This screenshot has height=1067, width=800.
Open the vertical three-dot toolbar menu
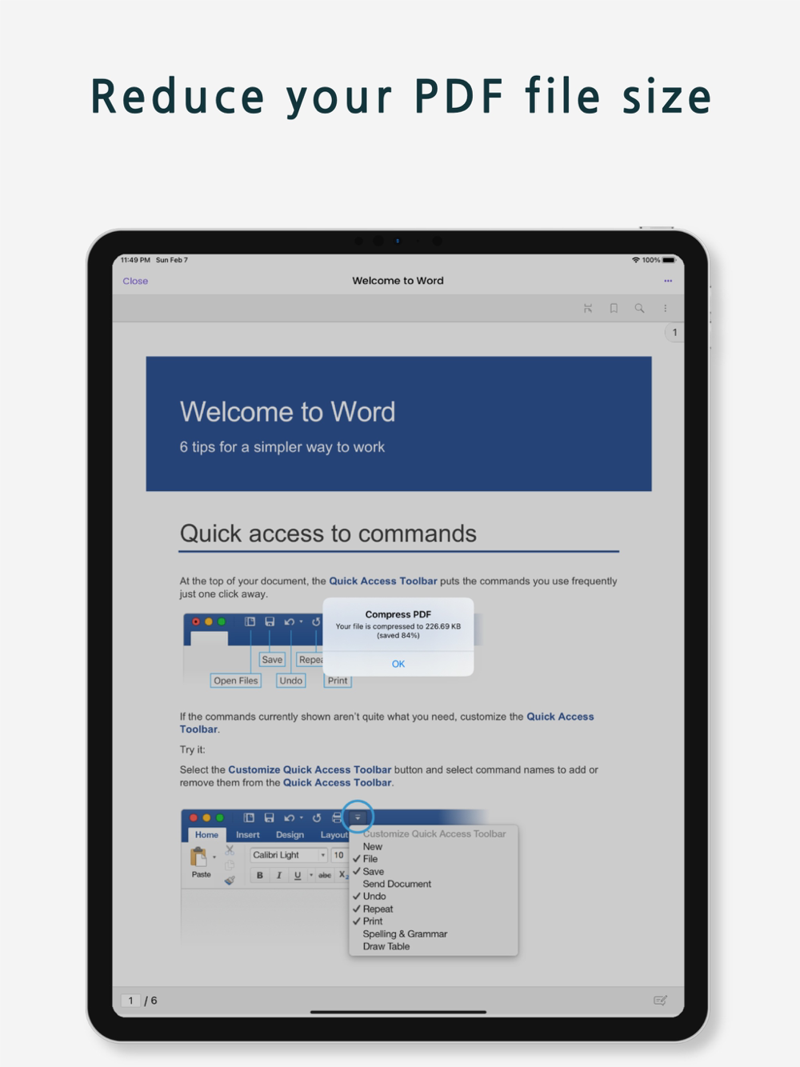click(665, 308)
